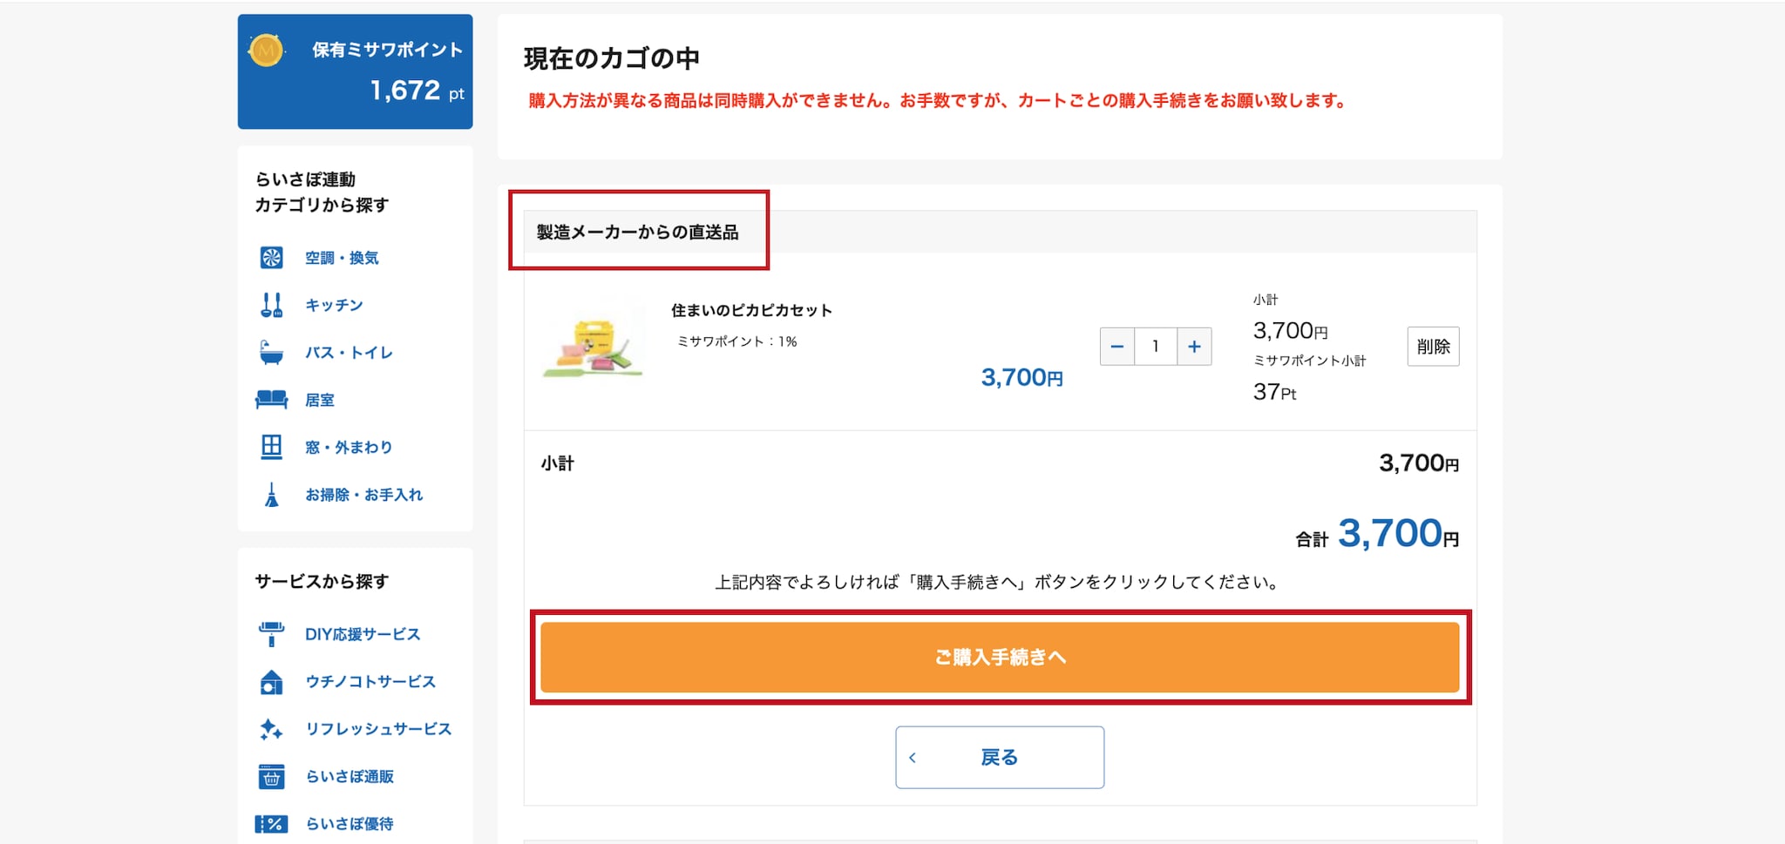Click the キッチン utensils icon
The image size is (1785, 844).
[x=271, y=305]
